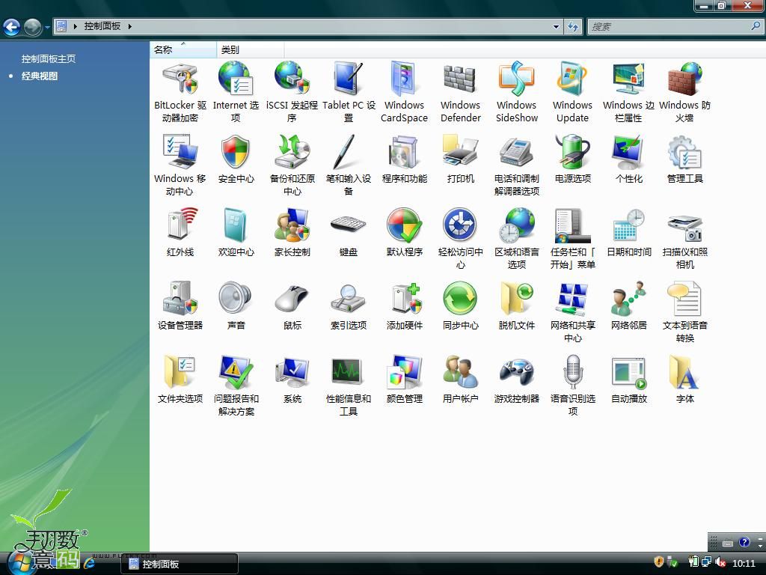This screenshot has height=575, width=766.
Task: Click the refresh button beside address bar
Action: [572, 26]
